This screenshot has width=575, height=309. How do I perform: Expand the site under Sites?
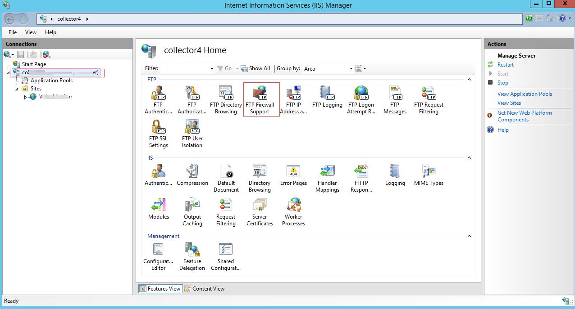[x=25, y=97]
